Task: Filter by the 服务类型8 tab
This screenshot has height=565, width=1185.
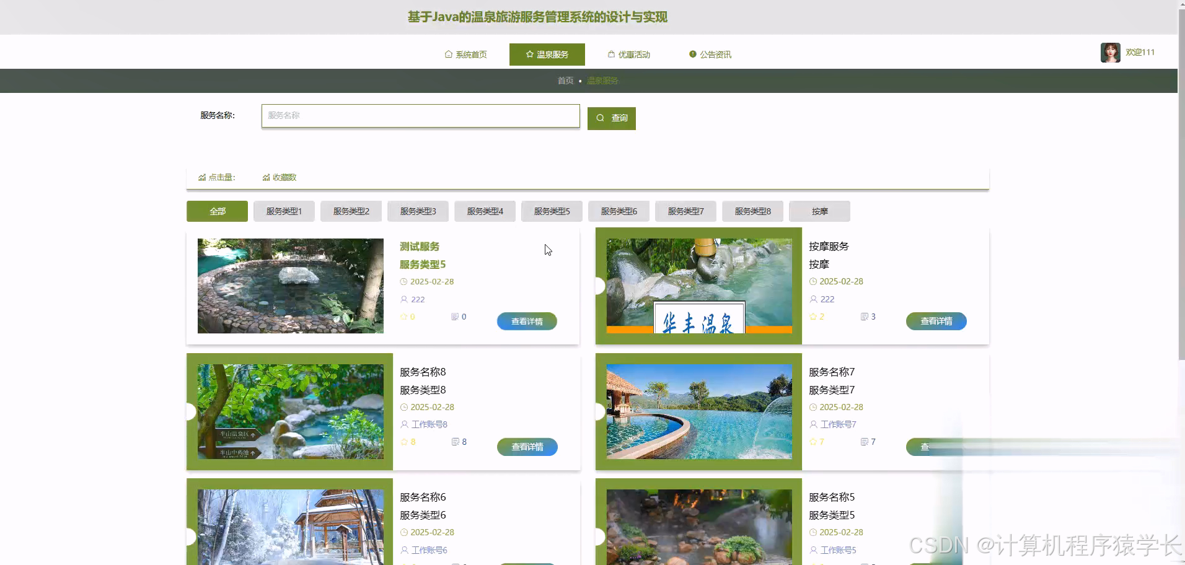Action: coord(752,211)
